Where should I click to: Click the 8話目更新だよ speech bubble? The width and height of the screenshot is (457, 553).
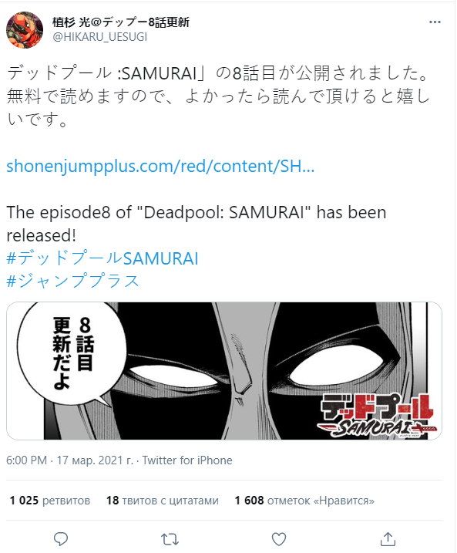pos(72,353)
